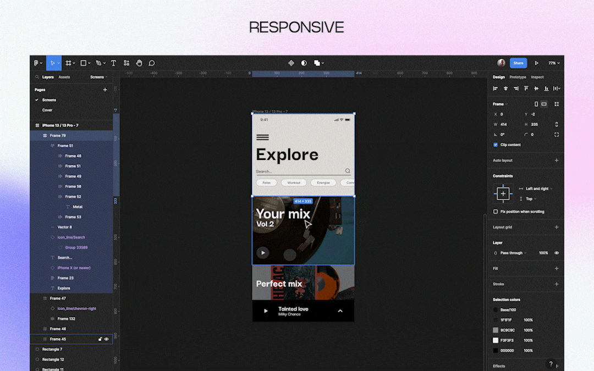Image resolution: width=594 pixels, height=371 pixels.
Task: Click Align right icon
Action: click(515, 88)
